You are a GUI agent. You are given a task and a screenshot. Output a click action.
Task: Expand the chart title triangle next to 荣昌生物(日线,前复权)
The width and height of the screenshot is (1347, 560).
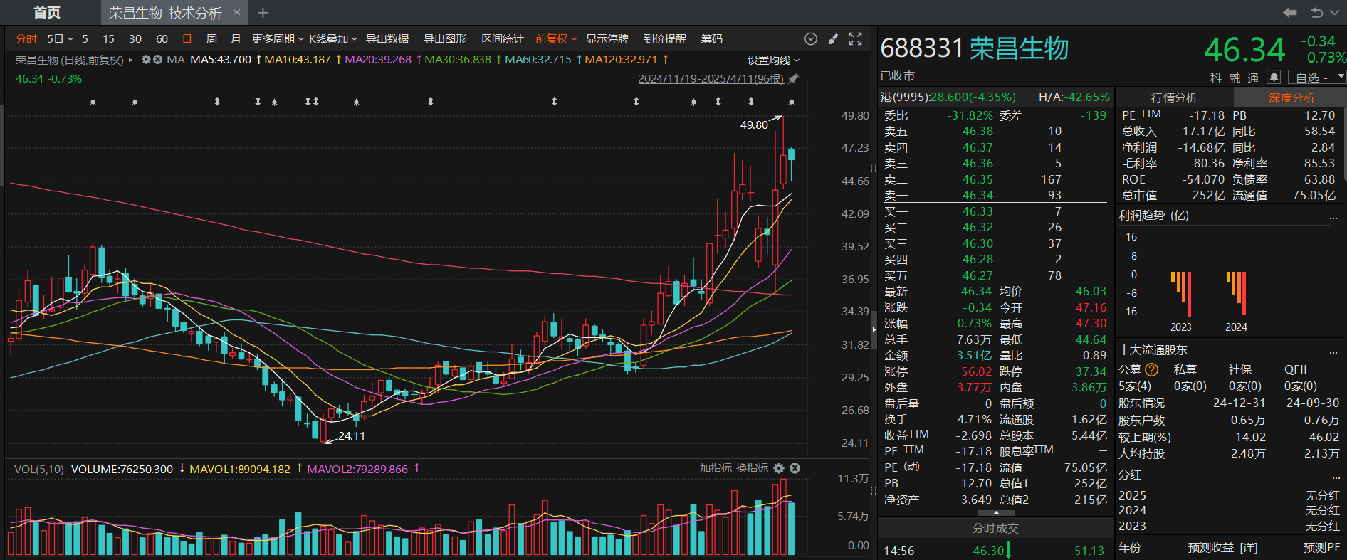point(131,60)
